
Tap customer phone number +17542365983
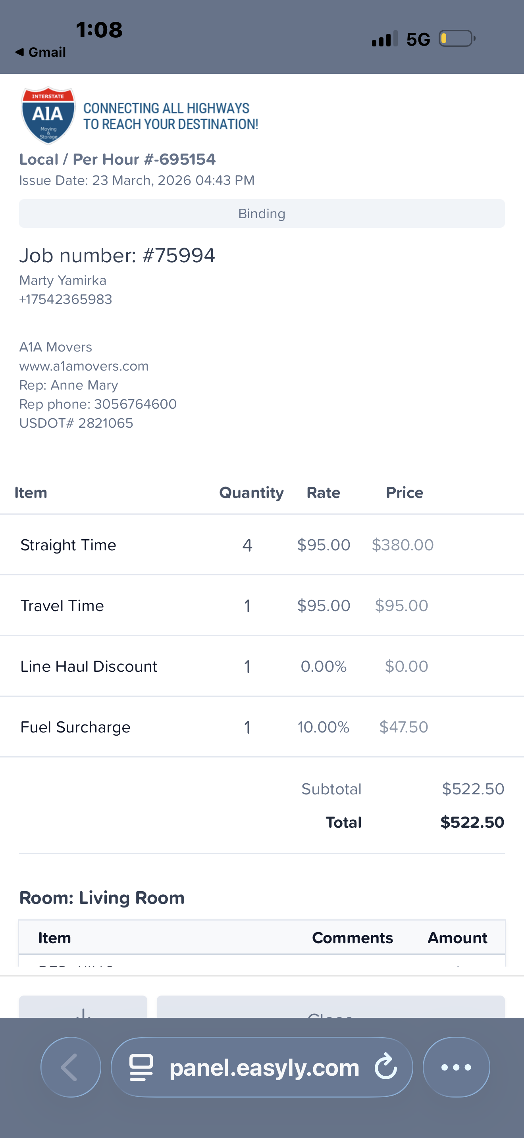66,300
